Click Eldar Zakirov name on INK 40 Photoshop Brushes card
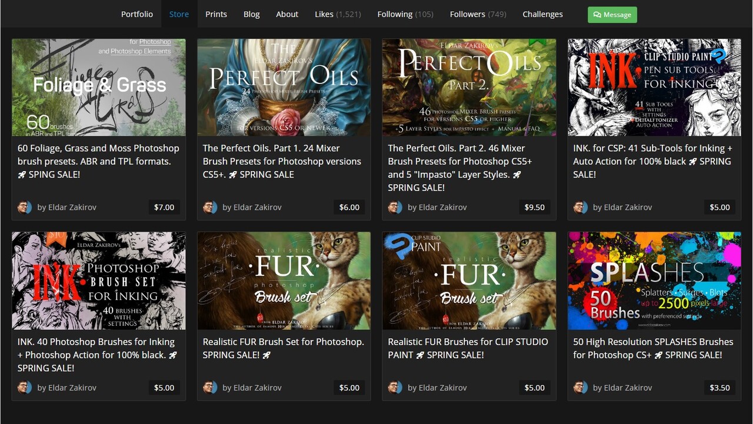This screenshot has width=753, height=424. [x=72, y=388]
